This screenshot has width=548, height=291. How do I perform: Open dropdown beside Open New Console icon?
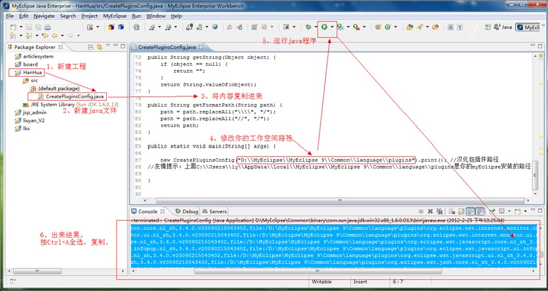click(x=525, y=211)
